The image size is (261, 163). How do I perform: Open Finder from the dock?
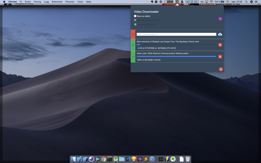(73, 159)
